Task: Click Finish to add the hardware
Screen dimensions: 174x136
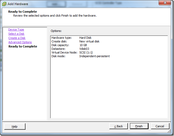Action: pos(139,126)
